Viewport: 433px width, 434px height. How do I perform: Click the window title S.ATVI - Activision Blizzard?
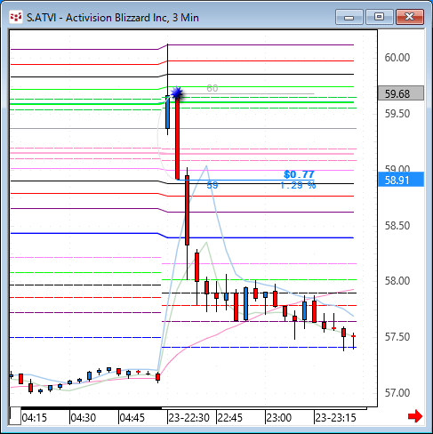(113, 18)
